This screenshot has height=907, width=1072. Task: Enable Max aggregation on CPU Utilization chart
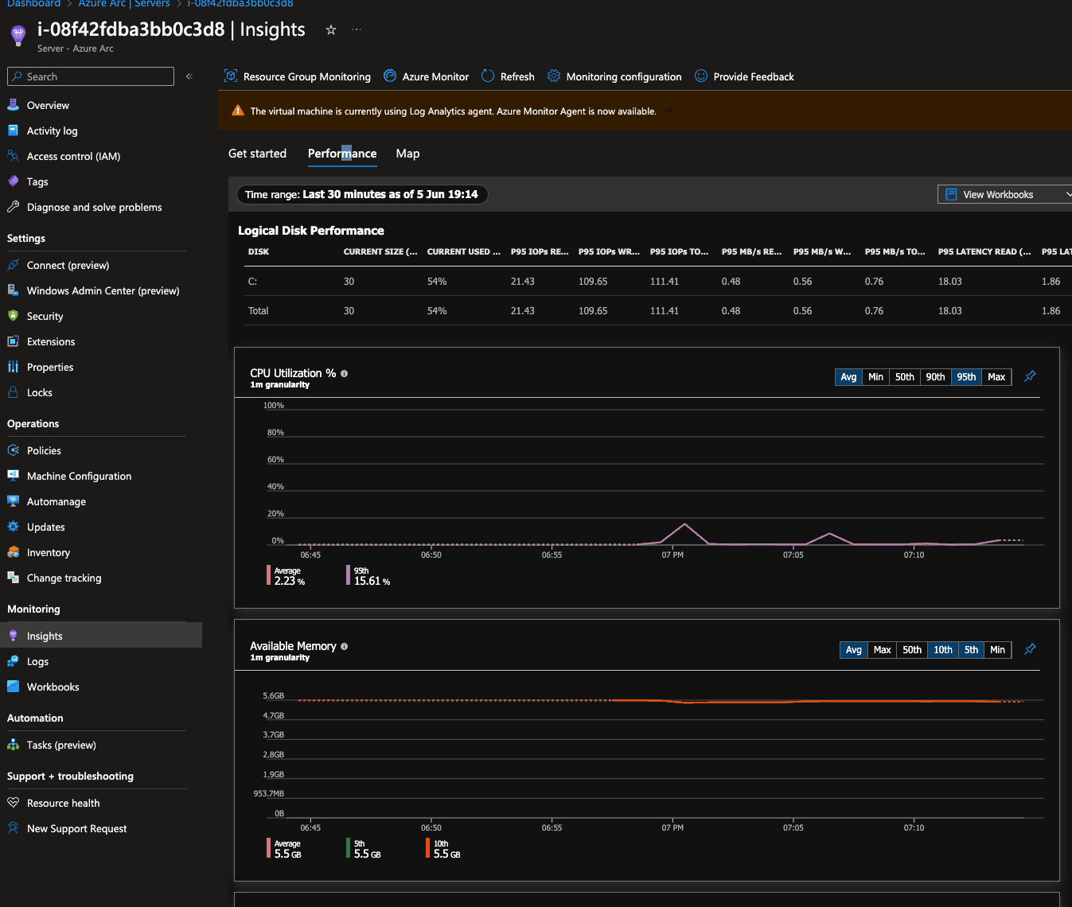coord(996,376)
